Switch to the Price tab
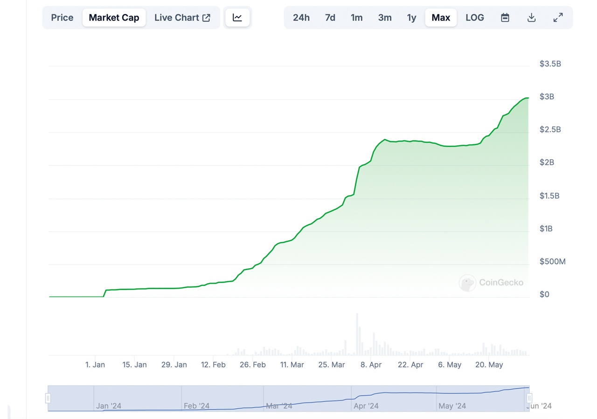The image size is (597, 419). (x=62, y=17)
